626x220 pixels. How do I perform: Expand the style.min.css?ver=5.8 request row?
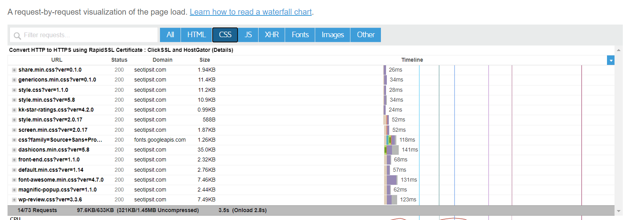(x=14, y=100)
